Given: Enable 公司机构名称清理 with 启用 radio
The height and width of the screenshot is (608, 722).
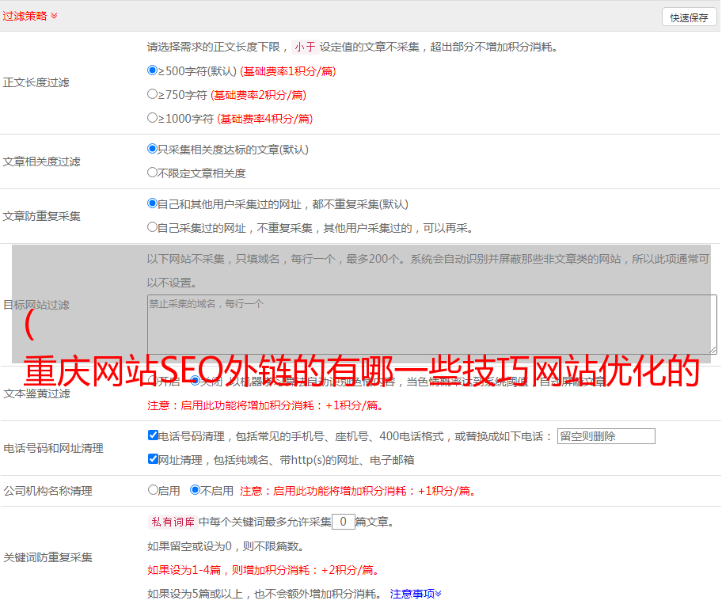Looking at the screenshot, I should [154, 490].
